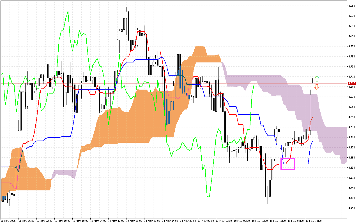Click the 4.850 price axis label
This screenshot has width=359, height=224.
pyautogui.click(x=351, y=6)
